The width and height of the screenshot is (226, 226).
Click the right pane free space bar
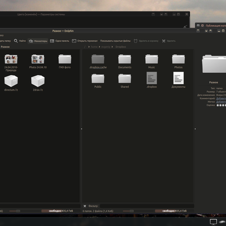(174, 211)
